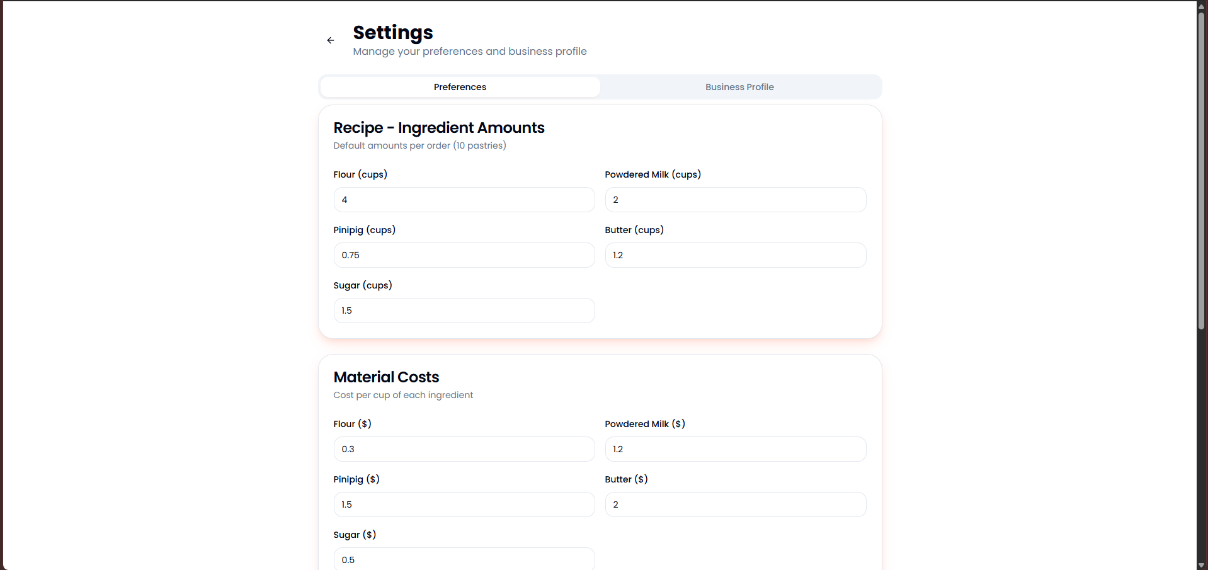
Task: Click the Sugar ($) cost input
Action: coord(464,559)
